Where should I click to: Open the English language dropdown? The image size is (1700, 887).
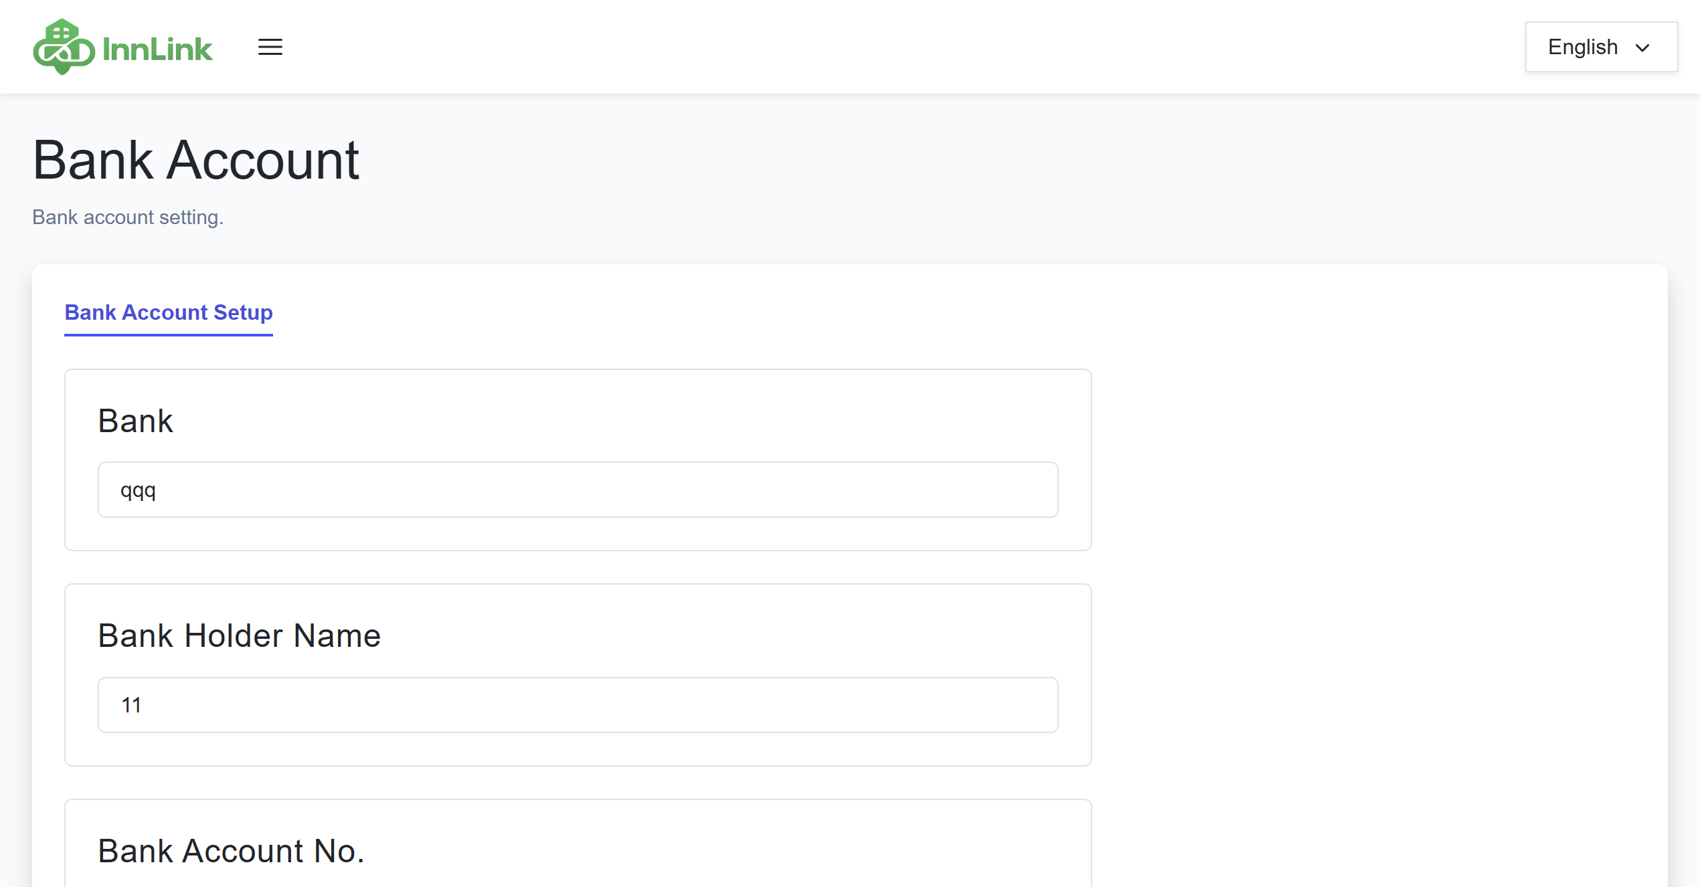click(1601, 47)
